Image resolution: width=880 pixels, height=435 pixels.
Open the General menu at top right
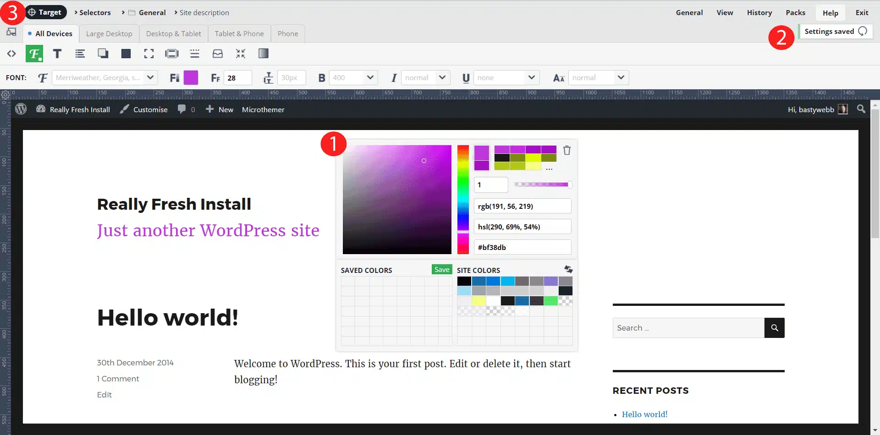tap(689, 12)
